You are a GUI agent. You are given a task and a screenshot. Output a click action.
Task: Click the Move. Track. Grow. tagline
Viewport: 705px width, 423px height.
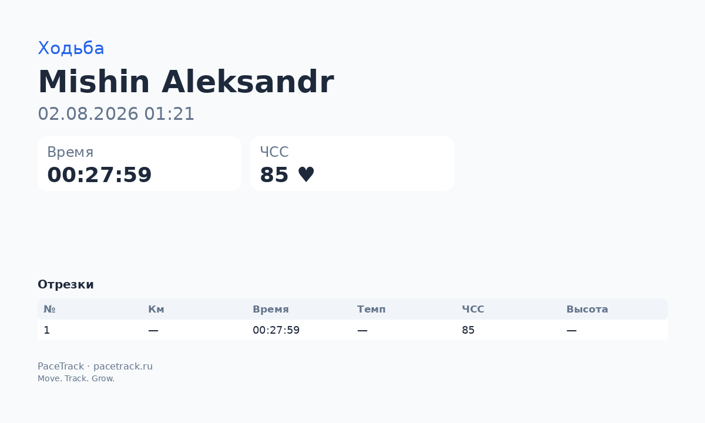click(x=76, y=378)
